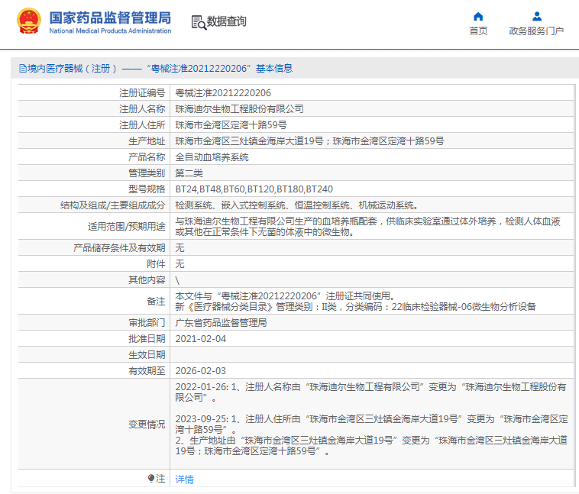Click the document icon before 境内医疗器械
579x494 pixels.
click(22, 69)
